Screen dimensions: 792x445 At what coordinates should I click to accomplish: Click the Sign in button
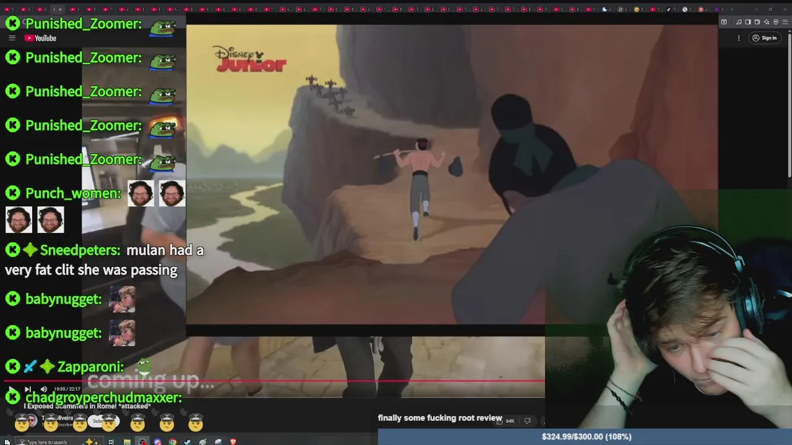764,38
